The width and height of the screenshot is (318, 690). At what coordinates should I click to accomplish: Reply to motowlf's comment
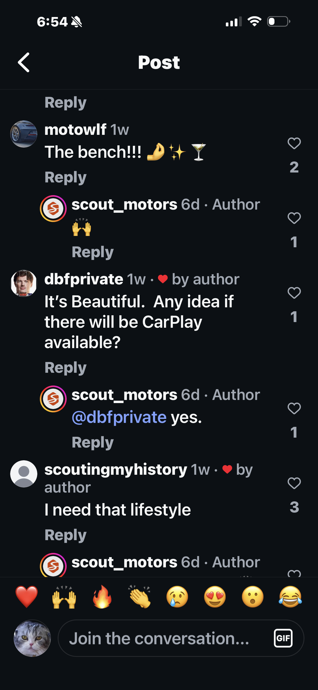point(66,178)
